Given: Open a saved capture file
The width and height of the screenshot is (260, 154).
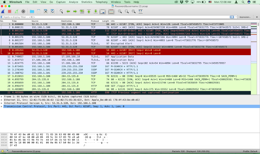Looking at the screenshot, I should 31,11.
